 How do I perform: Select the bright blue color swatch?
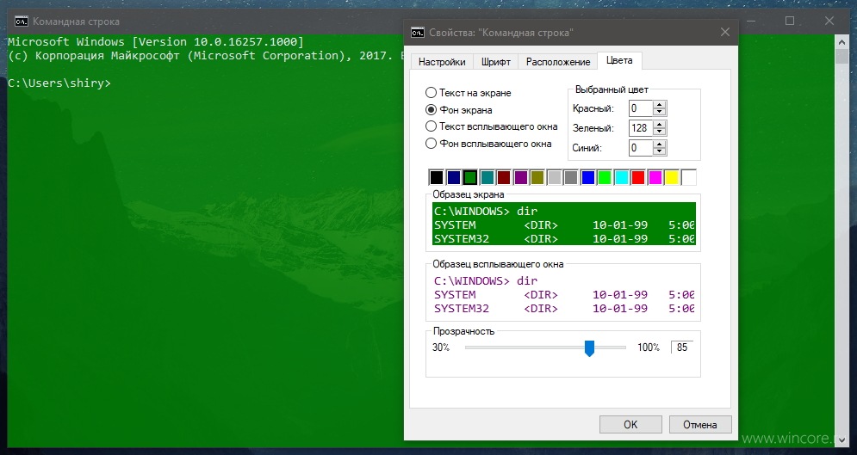pyautogui.click(x=588, y=177)
